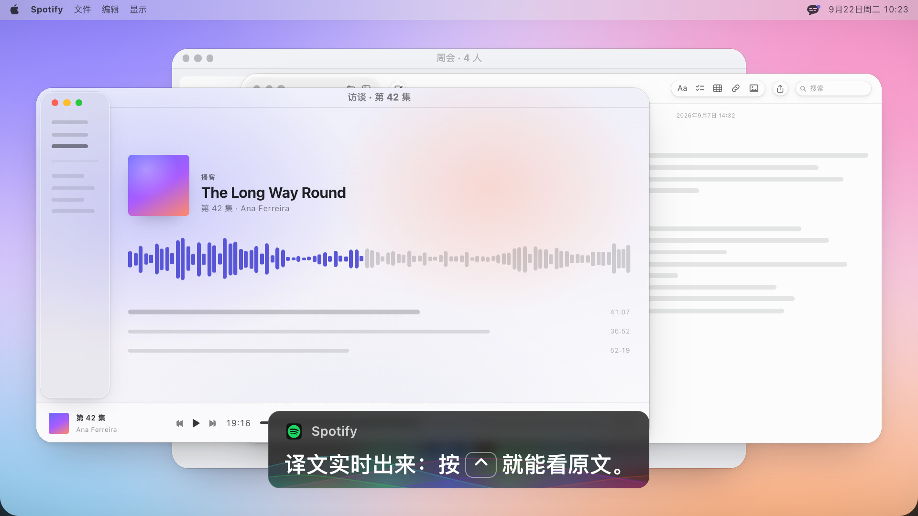Click the chat bubble menu bar icon
918x516 pixels.
pyautogui.click(x=813, y=10)
